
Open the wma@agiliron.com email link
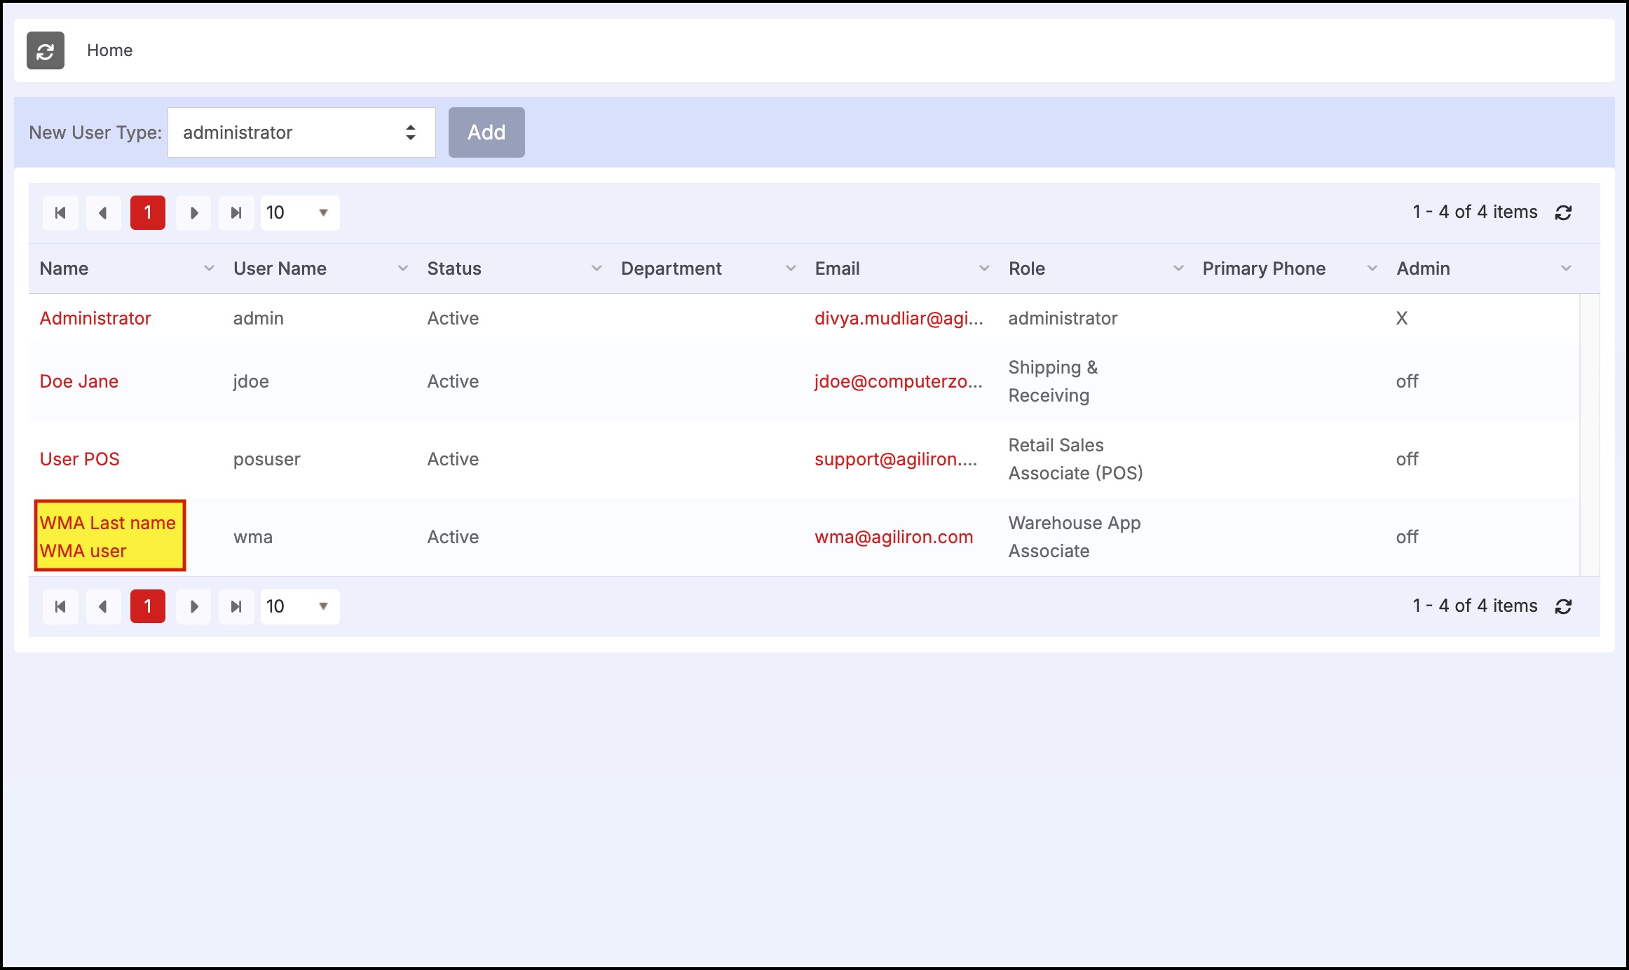click(x=894, y=537)
